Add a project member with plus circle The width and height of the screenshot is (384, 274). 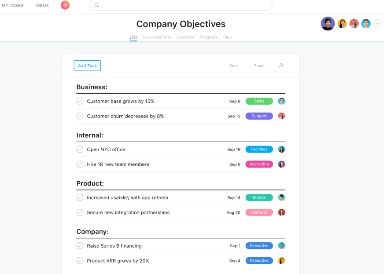378,24
